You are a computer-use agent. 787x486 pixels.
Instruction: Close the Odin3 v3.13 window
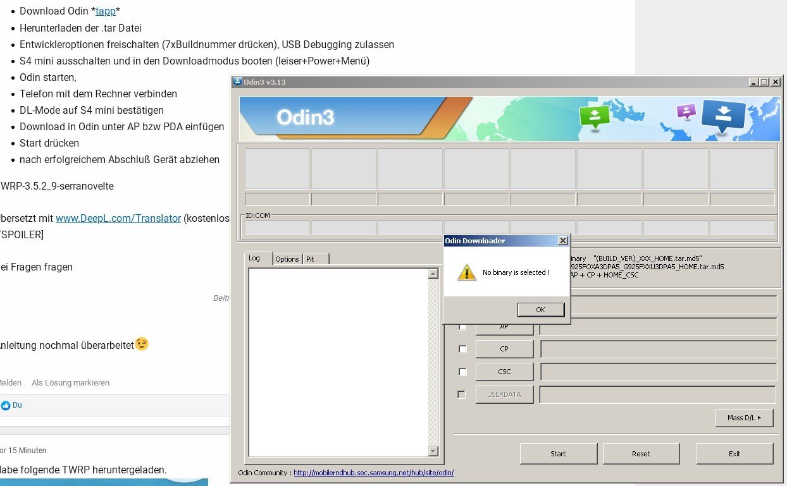coord(776,82)
